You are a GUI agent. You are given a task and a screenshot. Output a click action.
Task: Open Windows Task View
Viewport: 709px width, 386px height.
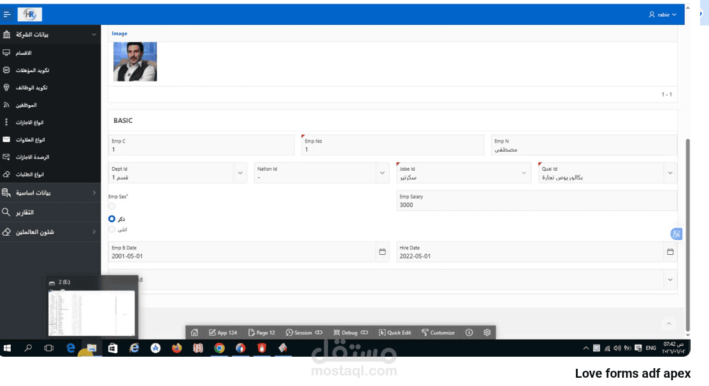49,348
